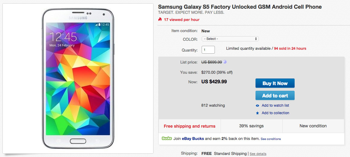
Task: Click the flame icon beside viewed per hour
Action: pos(160,20)
